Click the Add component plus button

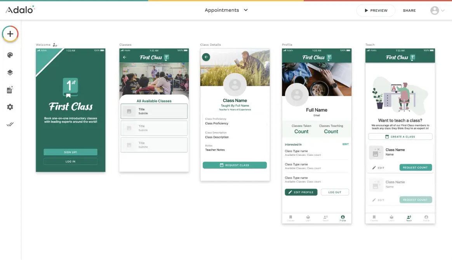pyautogui.click(x=10, y=34)
